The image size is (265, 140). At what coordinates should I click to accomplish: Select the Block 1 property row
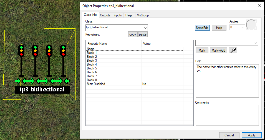(x=135, y=53)
